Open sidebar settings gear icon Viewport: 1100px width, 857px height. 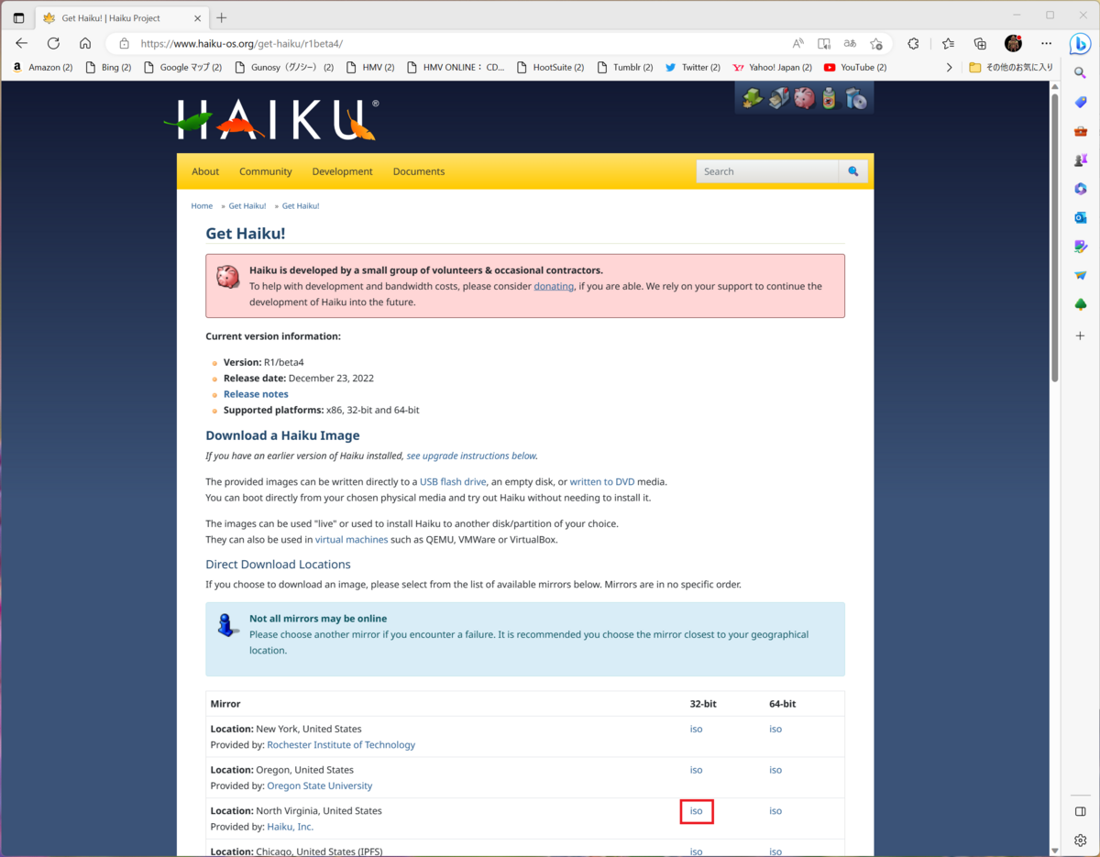[x=1081, y=841]
